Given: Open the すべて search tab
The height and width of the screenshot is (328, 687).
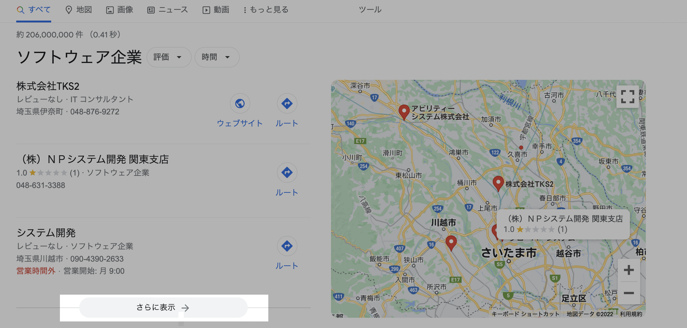Looking at the screenshot, I should [x=34, y=10].
